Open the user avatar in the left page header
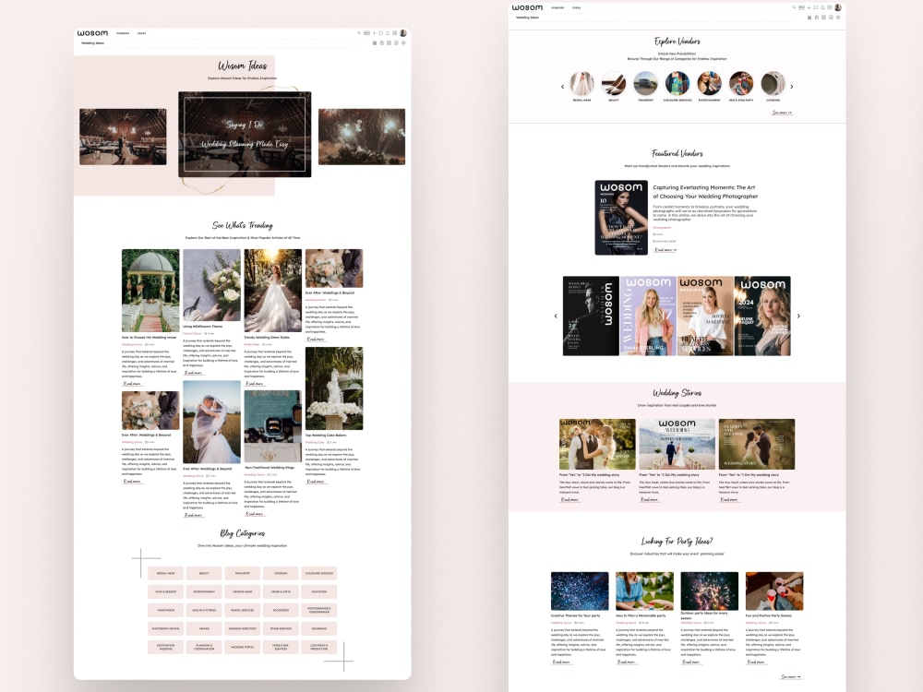923x692 pixels. [x=403, y=33]
